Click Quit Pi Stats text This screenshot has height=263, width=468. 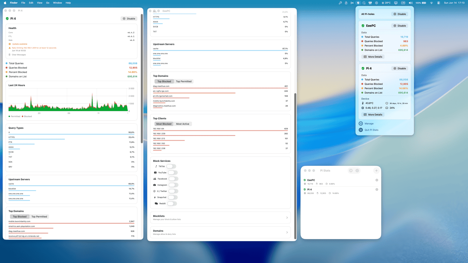(x=371, y=130)
